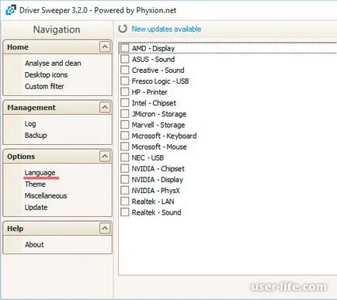Open the Log page

(30, 124)
